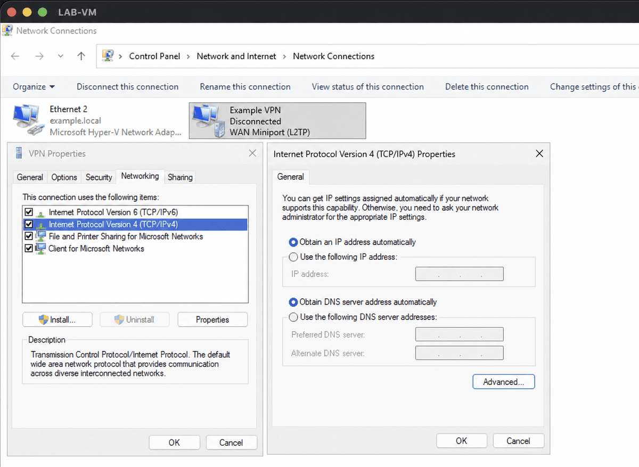Click Network and Internet breadcrumb

(236, 56)
